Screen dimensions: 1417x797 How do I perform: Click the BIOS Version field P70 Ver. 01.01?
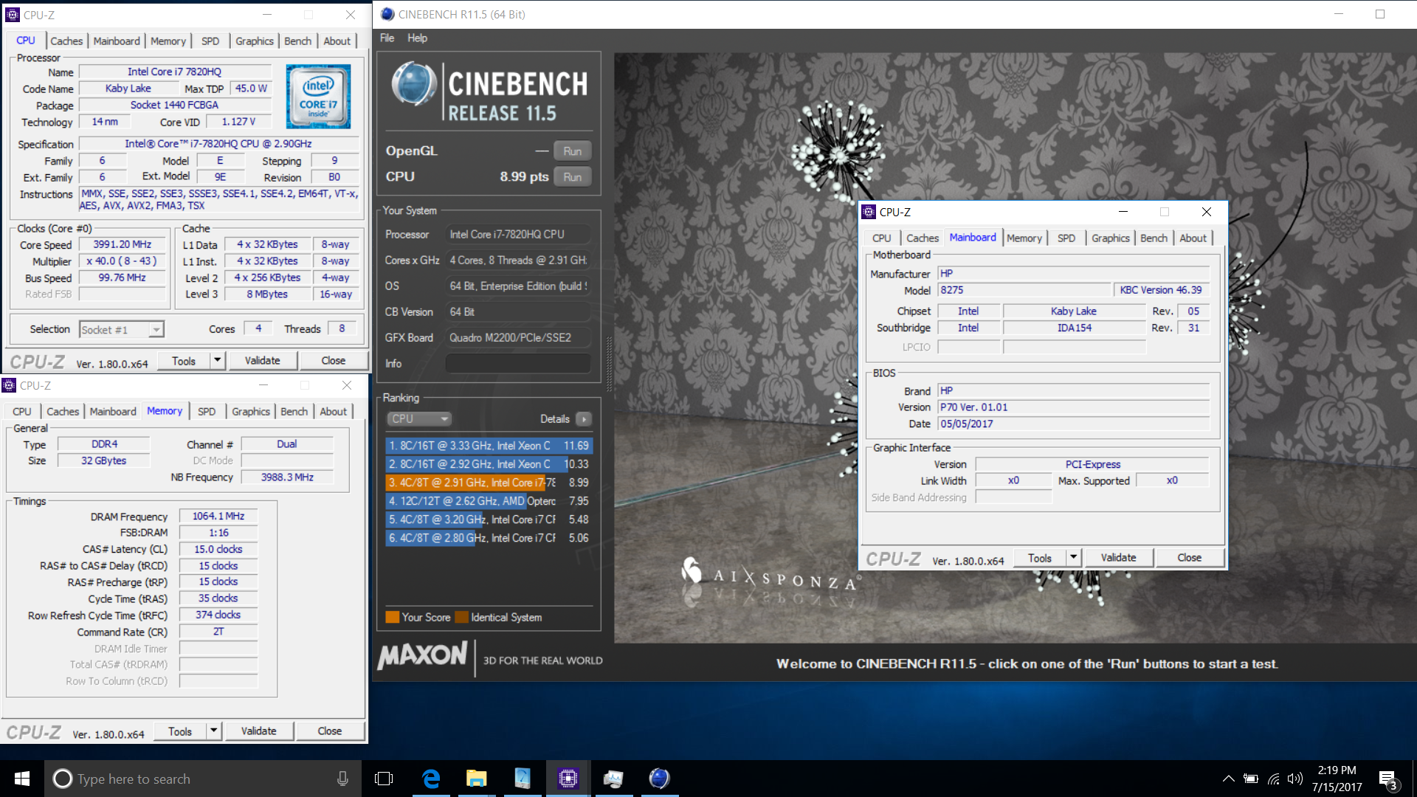click(x=1074, y=407)
